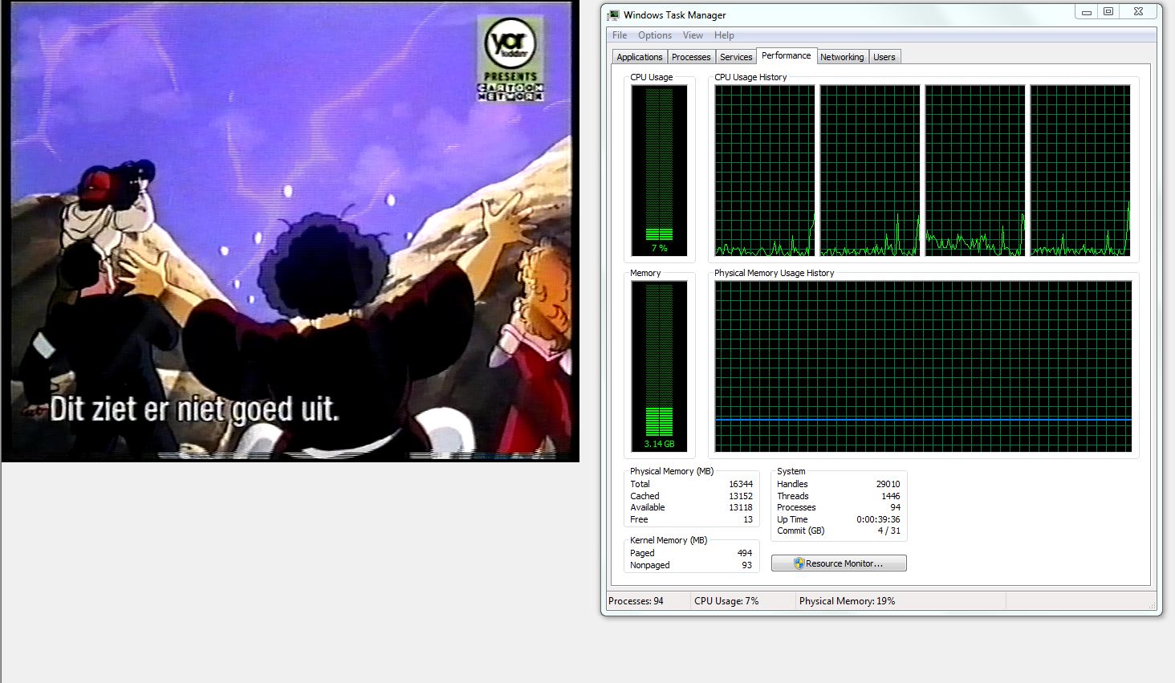Select the Performance tab
The width and height of the screenshot is (1175, 683).
[x=787, y=55]
